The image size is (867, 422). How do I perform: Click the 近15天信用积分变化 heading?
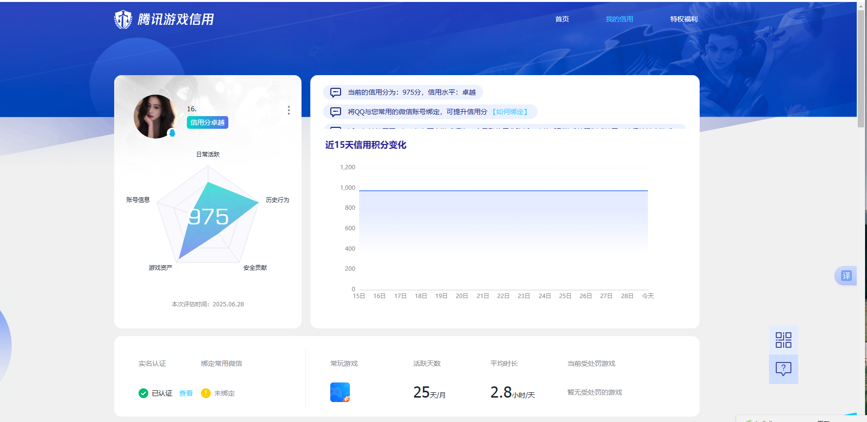[366, 145]
